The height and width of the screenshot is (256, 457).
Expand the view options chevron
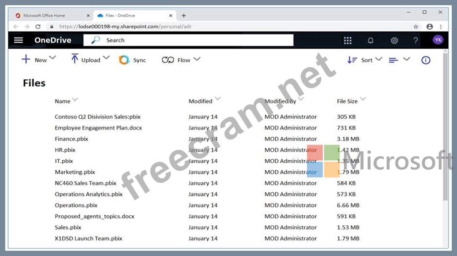(x=407, y=59)
